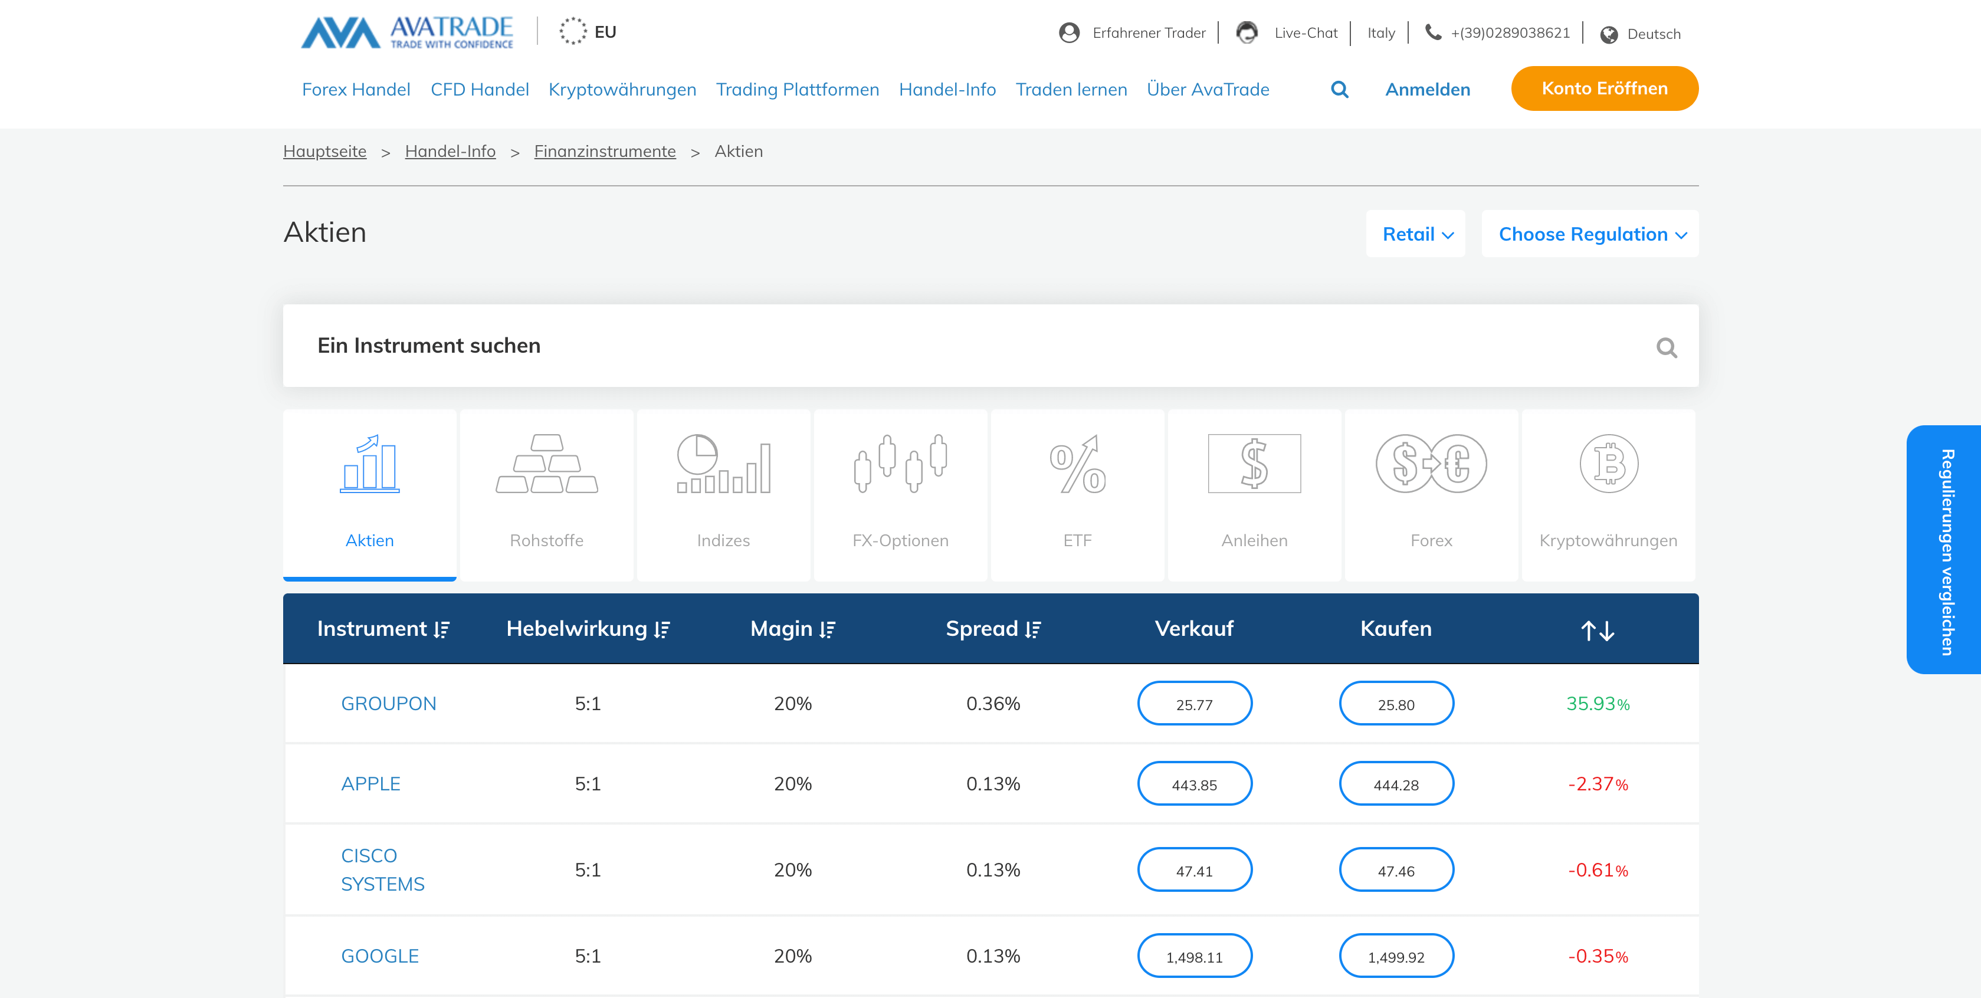Open the APPLE instrument link
The width and height of the screenshot is (1981, 998).
point(370,783)
